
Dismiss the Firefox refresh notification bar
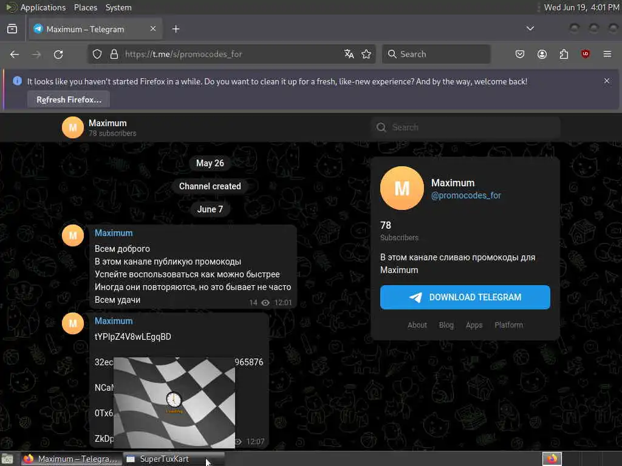[x=607, y=81]
